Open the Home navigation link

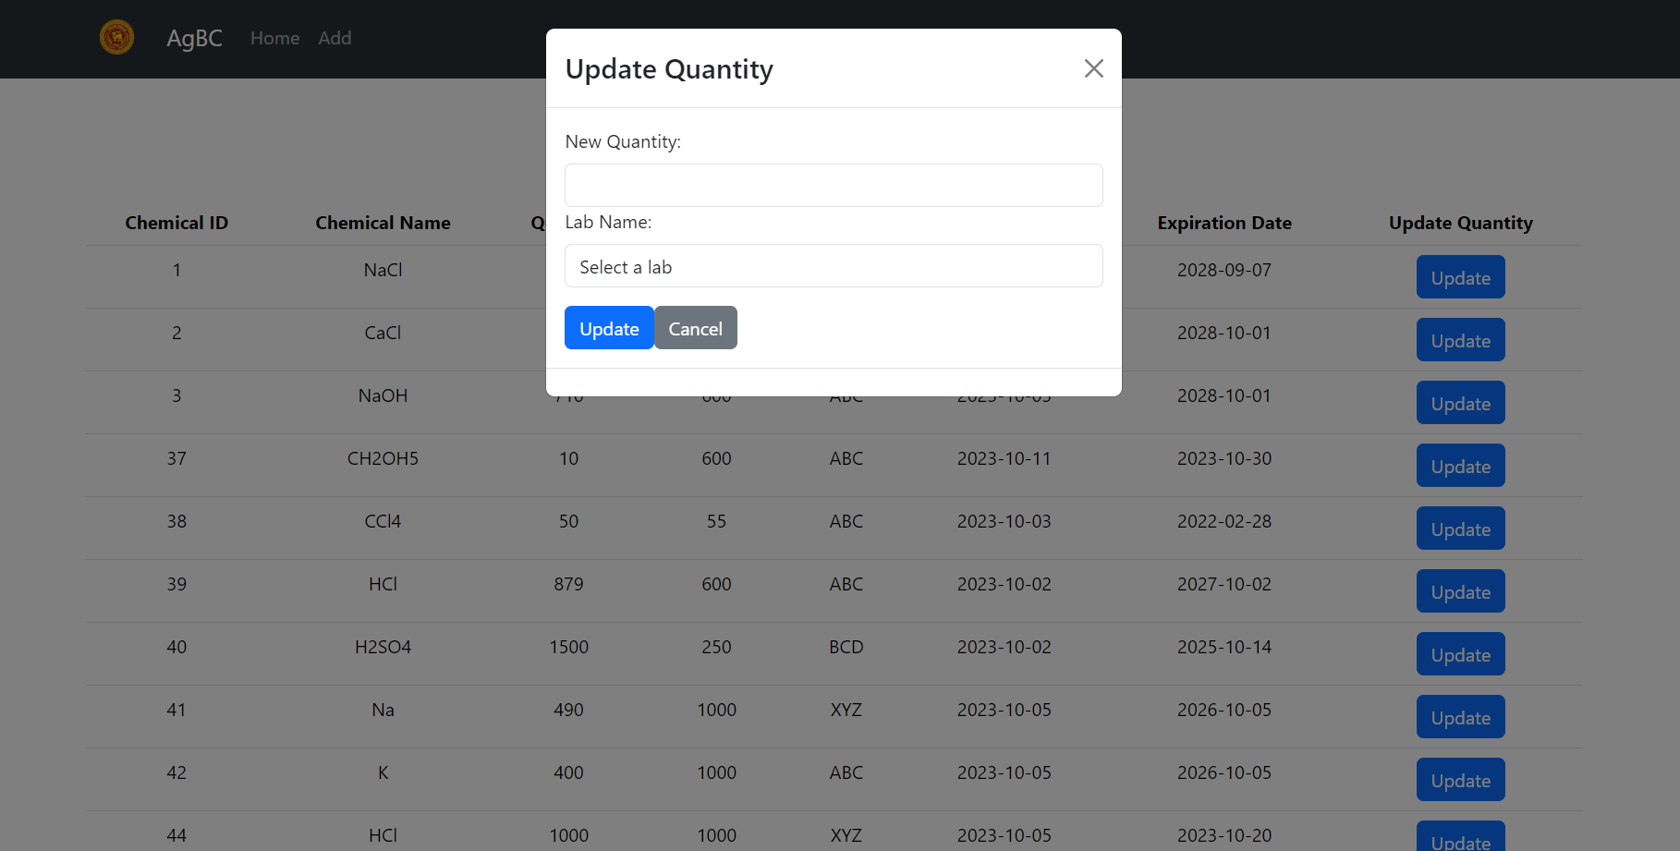(x=274, y=38)
